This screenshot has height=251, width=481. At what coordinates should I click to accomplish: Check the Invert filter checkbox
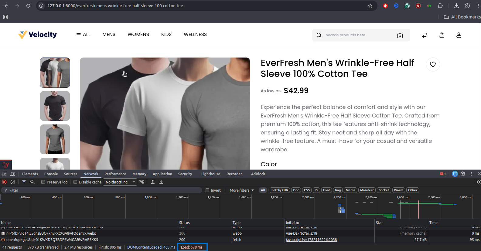tap(207, 190)
